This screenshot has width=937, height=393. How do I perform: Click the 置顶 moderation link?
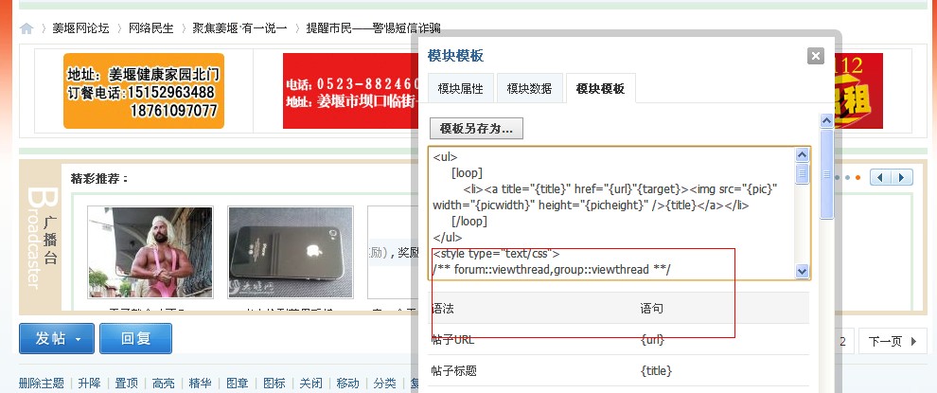tap(126, 384)
